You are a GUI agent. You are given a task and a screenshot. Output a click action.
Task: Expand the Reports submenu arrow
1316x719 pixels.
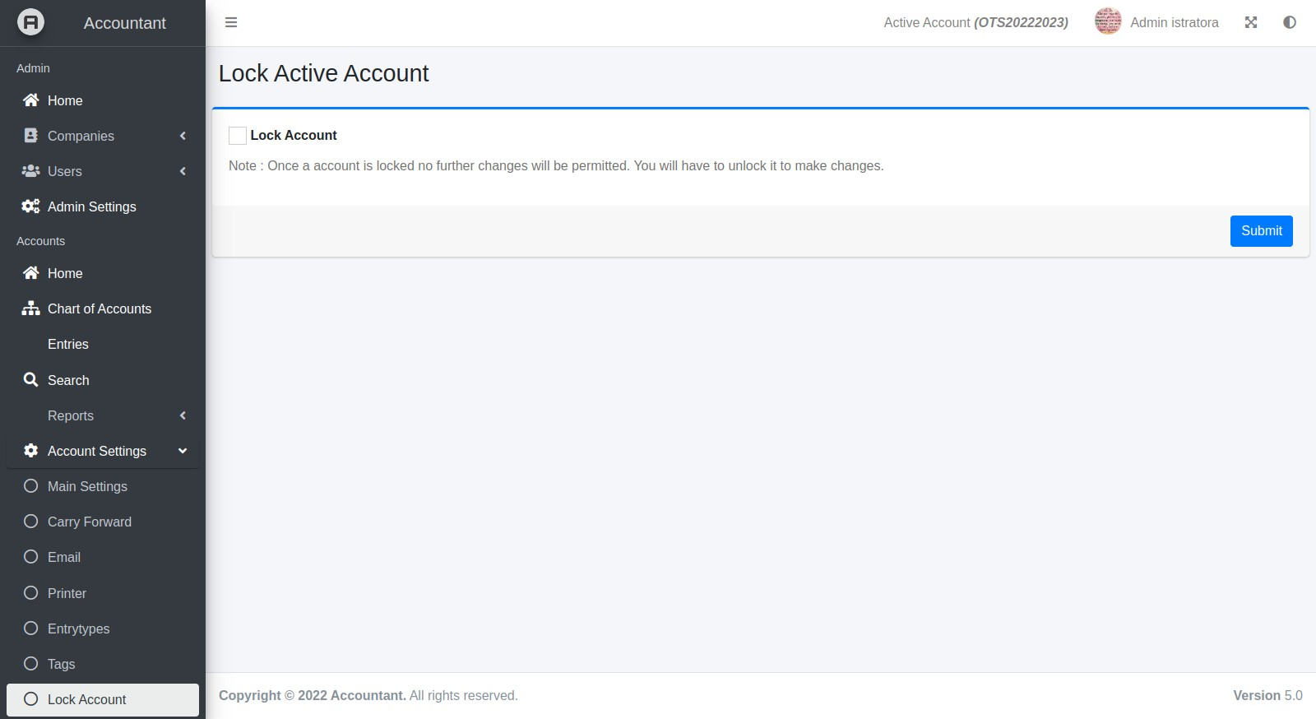click(183, 415)
